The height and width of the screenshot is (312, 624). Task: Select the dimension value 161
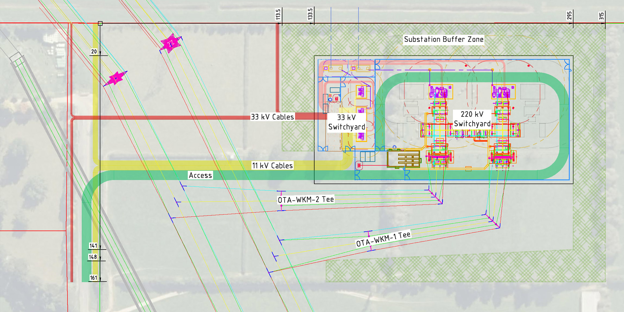[x=93, y=278]
